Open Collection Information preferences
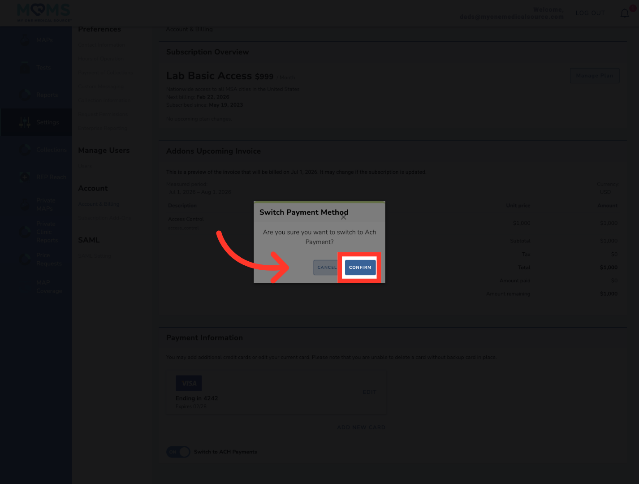This screenshot has height=484, width=639. (x=104, y=100)
